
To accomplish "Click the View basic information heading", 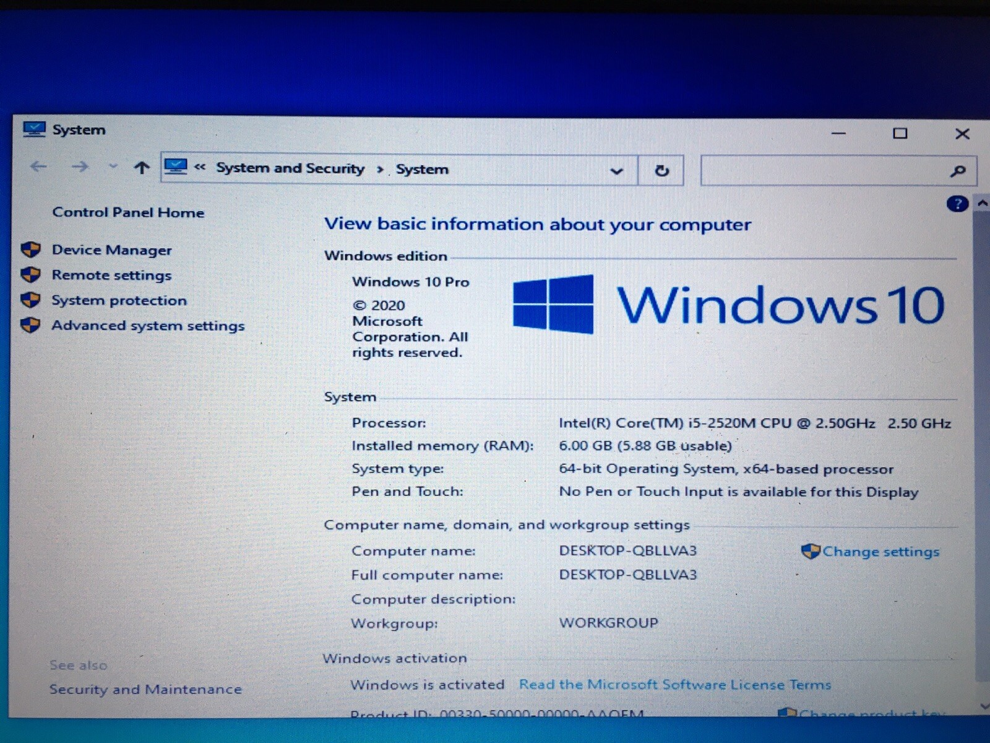I will point(538,224).
